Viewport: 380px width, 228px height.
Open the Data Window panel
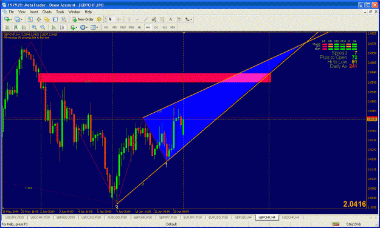(38, 19)
